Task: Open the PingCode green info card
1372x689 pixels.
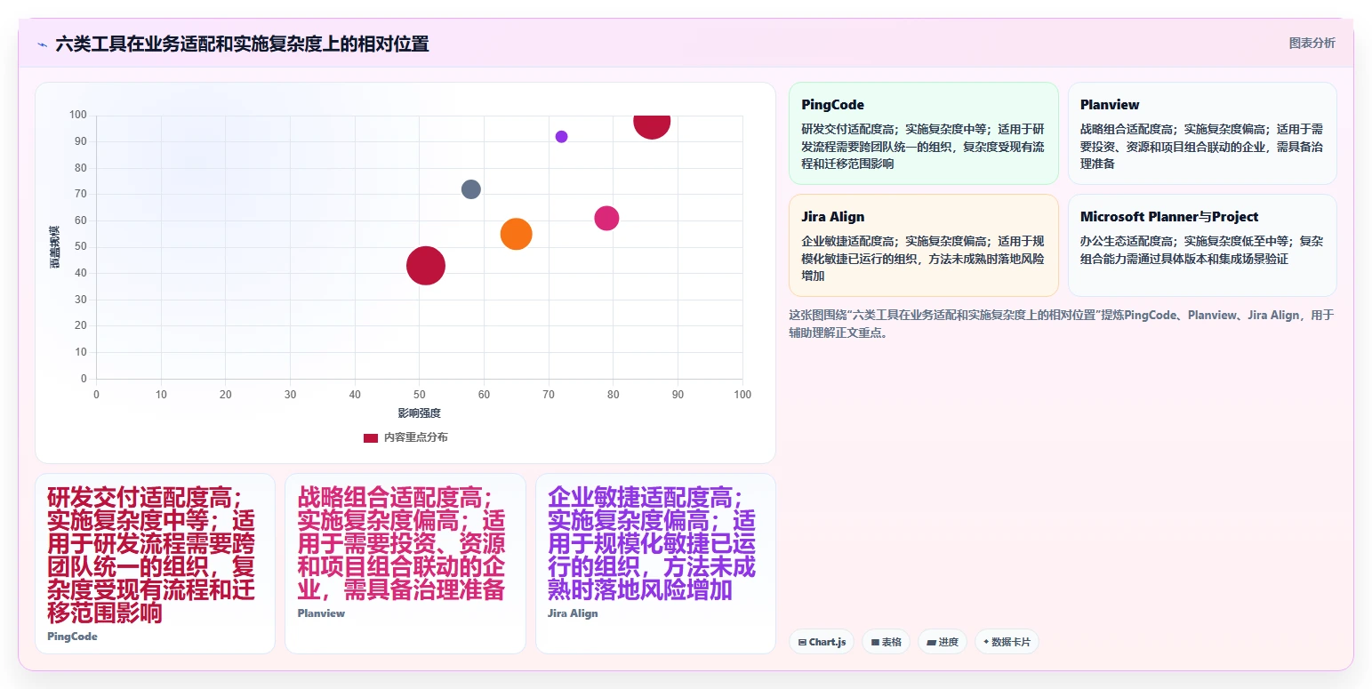Action: [x=924, y=133]
